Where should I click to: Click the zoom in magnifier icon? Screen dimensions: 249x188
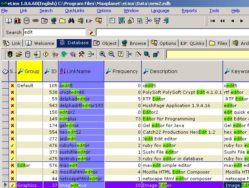click(x=102, y=54)
